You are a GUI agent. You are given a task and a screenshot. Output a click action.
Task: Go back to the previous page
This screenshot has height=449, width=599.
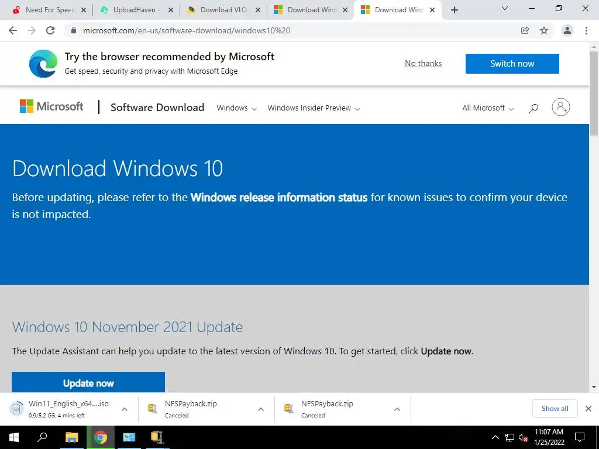tap(13, 30)
